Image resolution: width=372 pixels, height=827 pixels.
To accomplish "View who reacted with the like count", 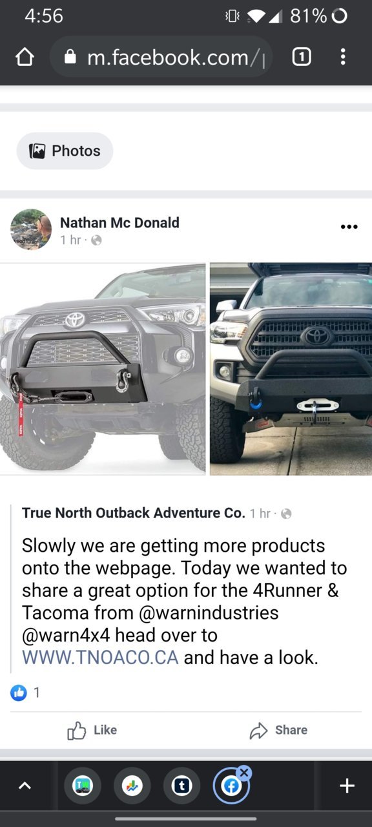I will (26, 693).
